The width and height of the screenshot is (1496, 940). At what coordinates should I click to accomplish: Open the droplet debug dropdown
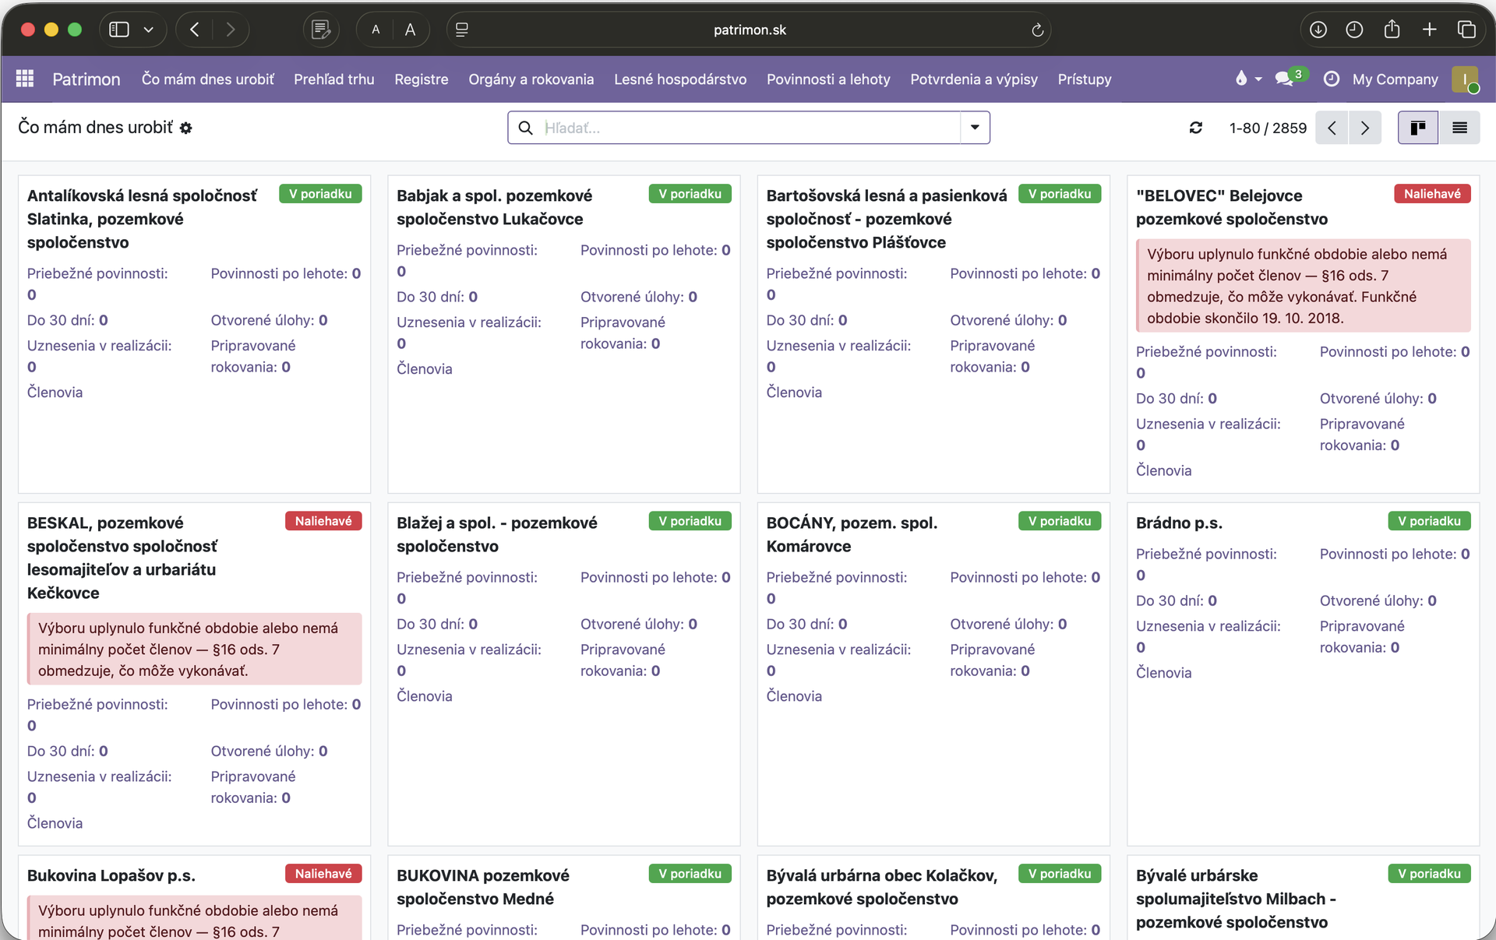coord(1247,79)
